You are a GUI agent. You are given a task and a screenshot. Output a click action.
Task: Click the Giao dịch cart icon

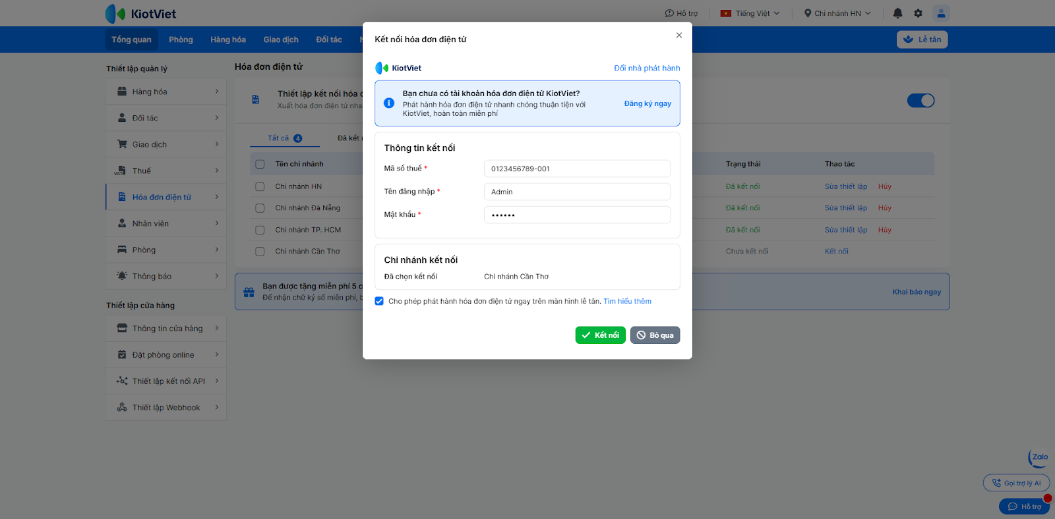click(x=122, y=144)
